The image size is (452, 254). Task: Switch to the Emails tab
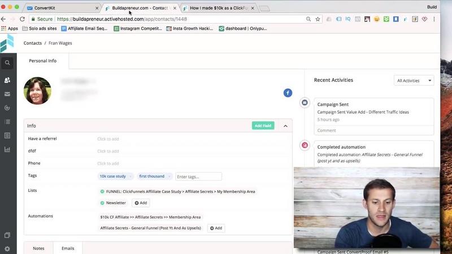(x=68, y=248)
